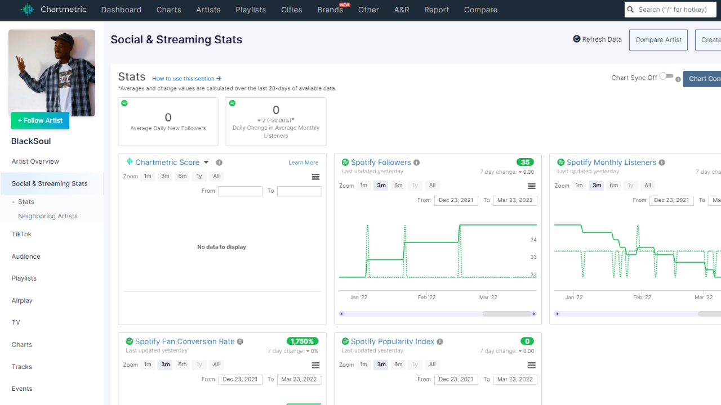Click info icon beside Spotify Monthly Listeners
The height and width of the screenshot is (405, 721).
coord(662,163)
